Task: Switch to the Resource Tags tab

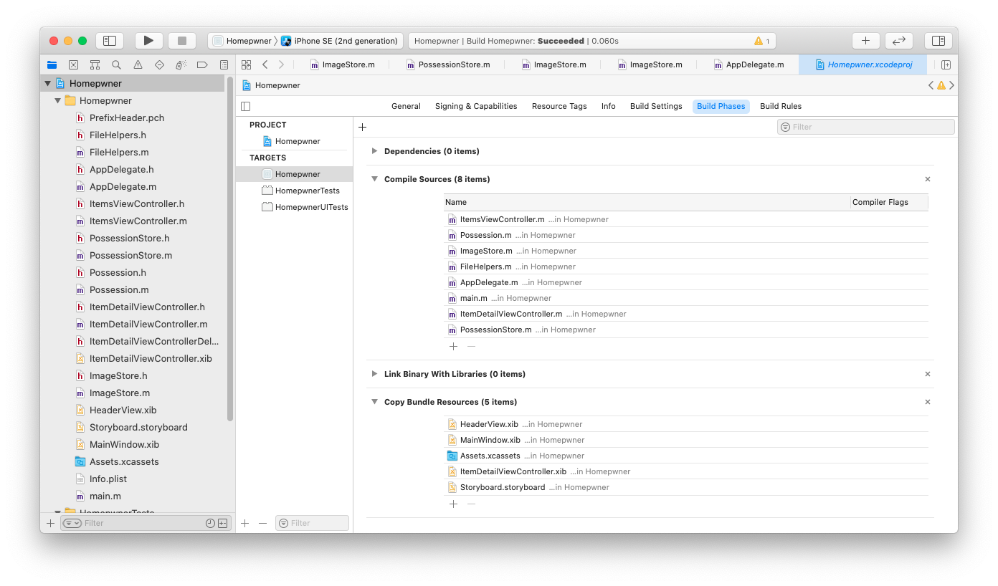Action: [x=559, y=106]
